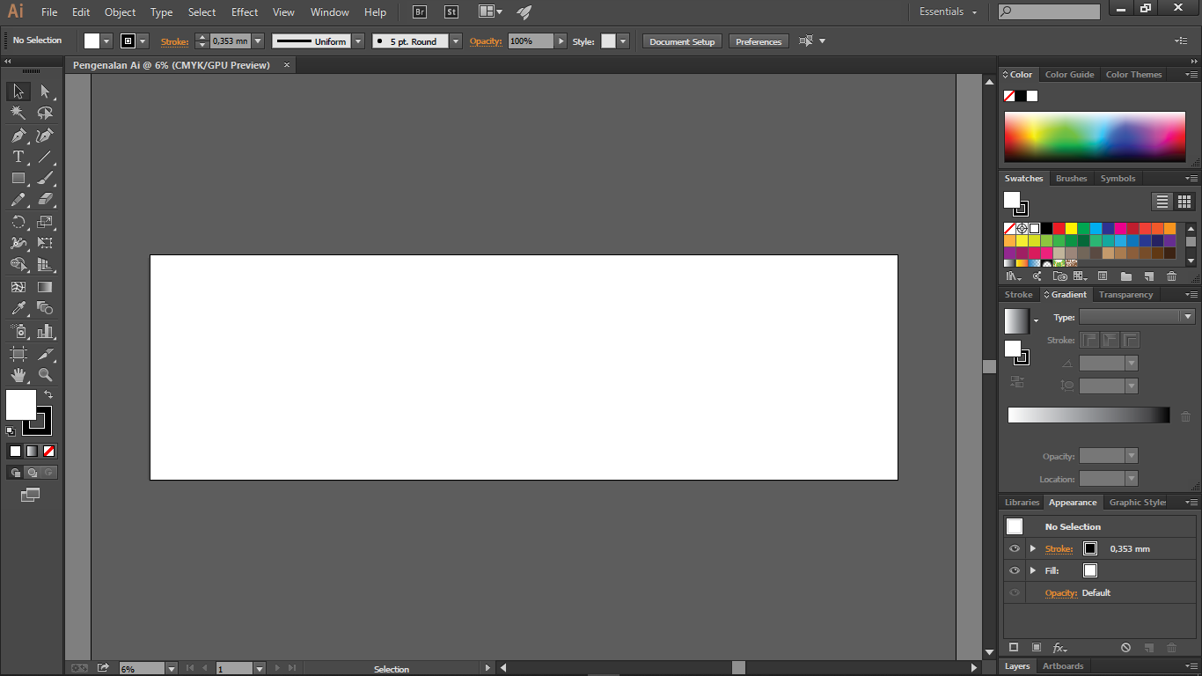
Task: Select the Paintbrush tool
Action: 45,178
